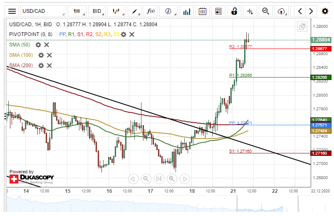
Task: Click the magnifier chart zoom icon
Action: [x=266, y=11]
